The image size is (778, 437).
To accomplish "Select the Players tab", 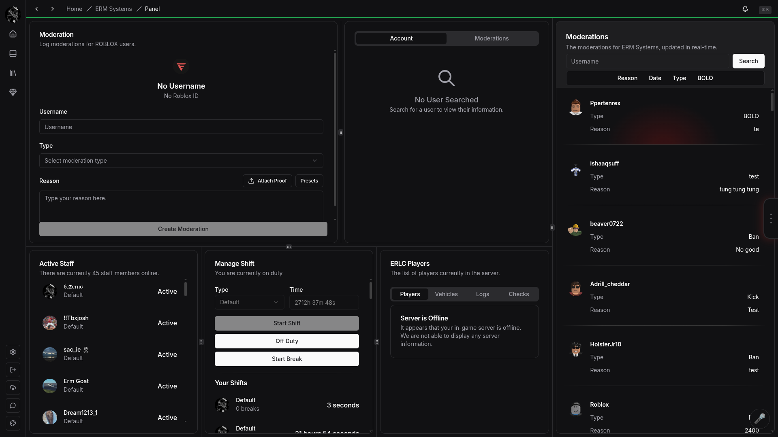I will point(410,294).
